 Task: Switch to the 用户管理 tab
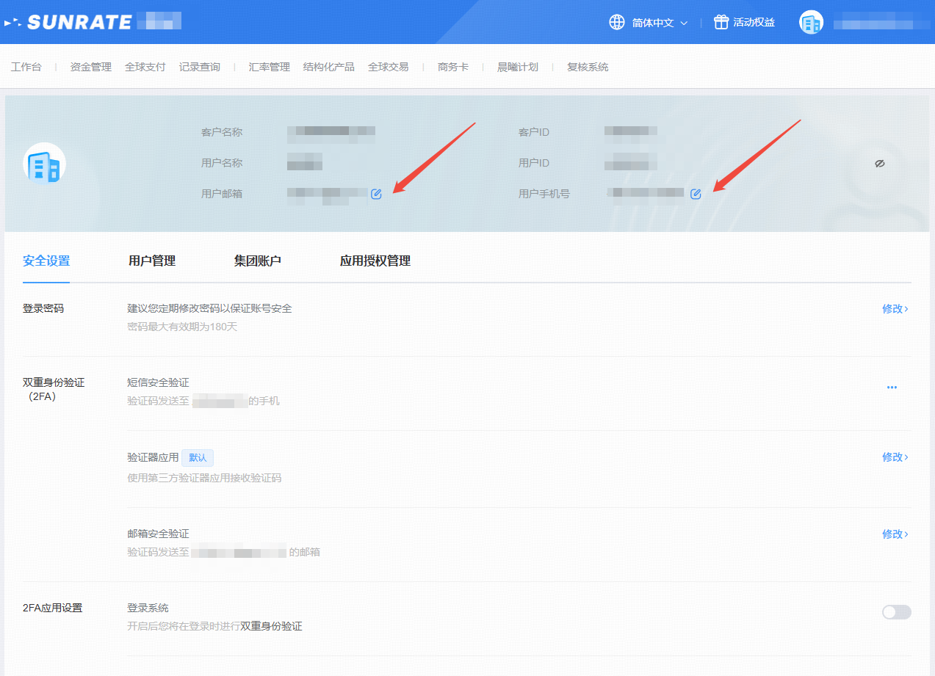point(152,261)
